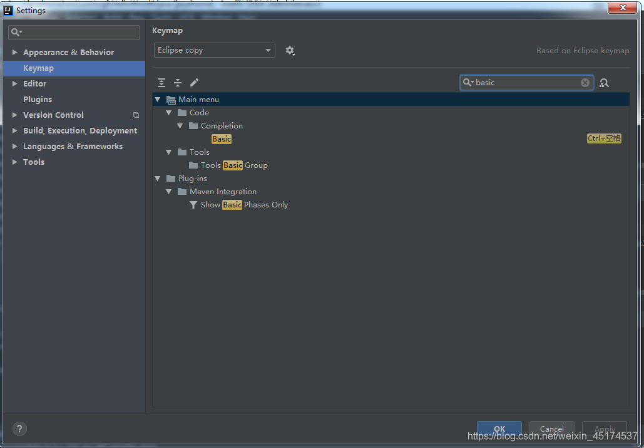Open Editor settings category
Image resolution: width=644 pixels, height=448 pixels.
[x=35, y=83]
